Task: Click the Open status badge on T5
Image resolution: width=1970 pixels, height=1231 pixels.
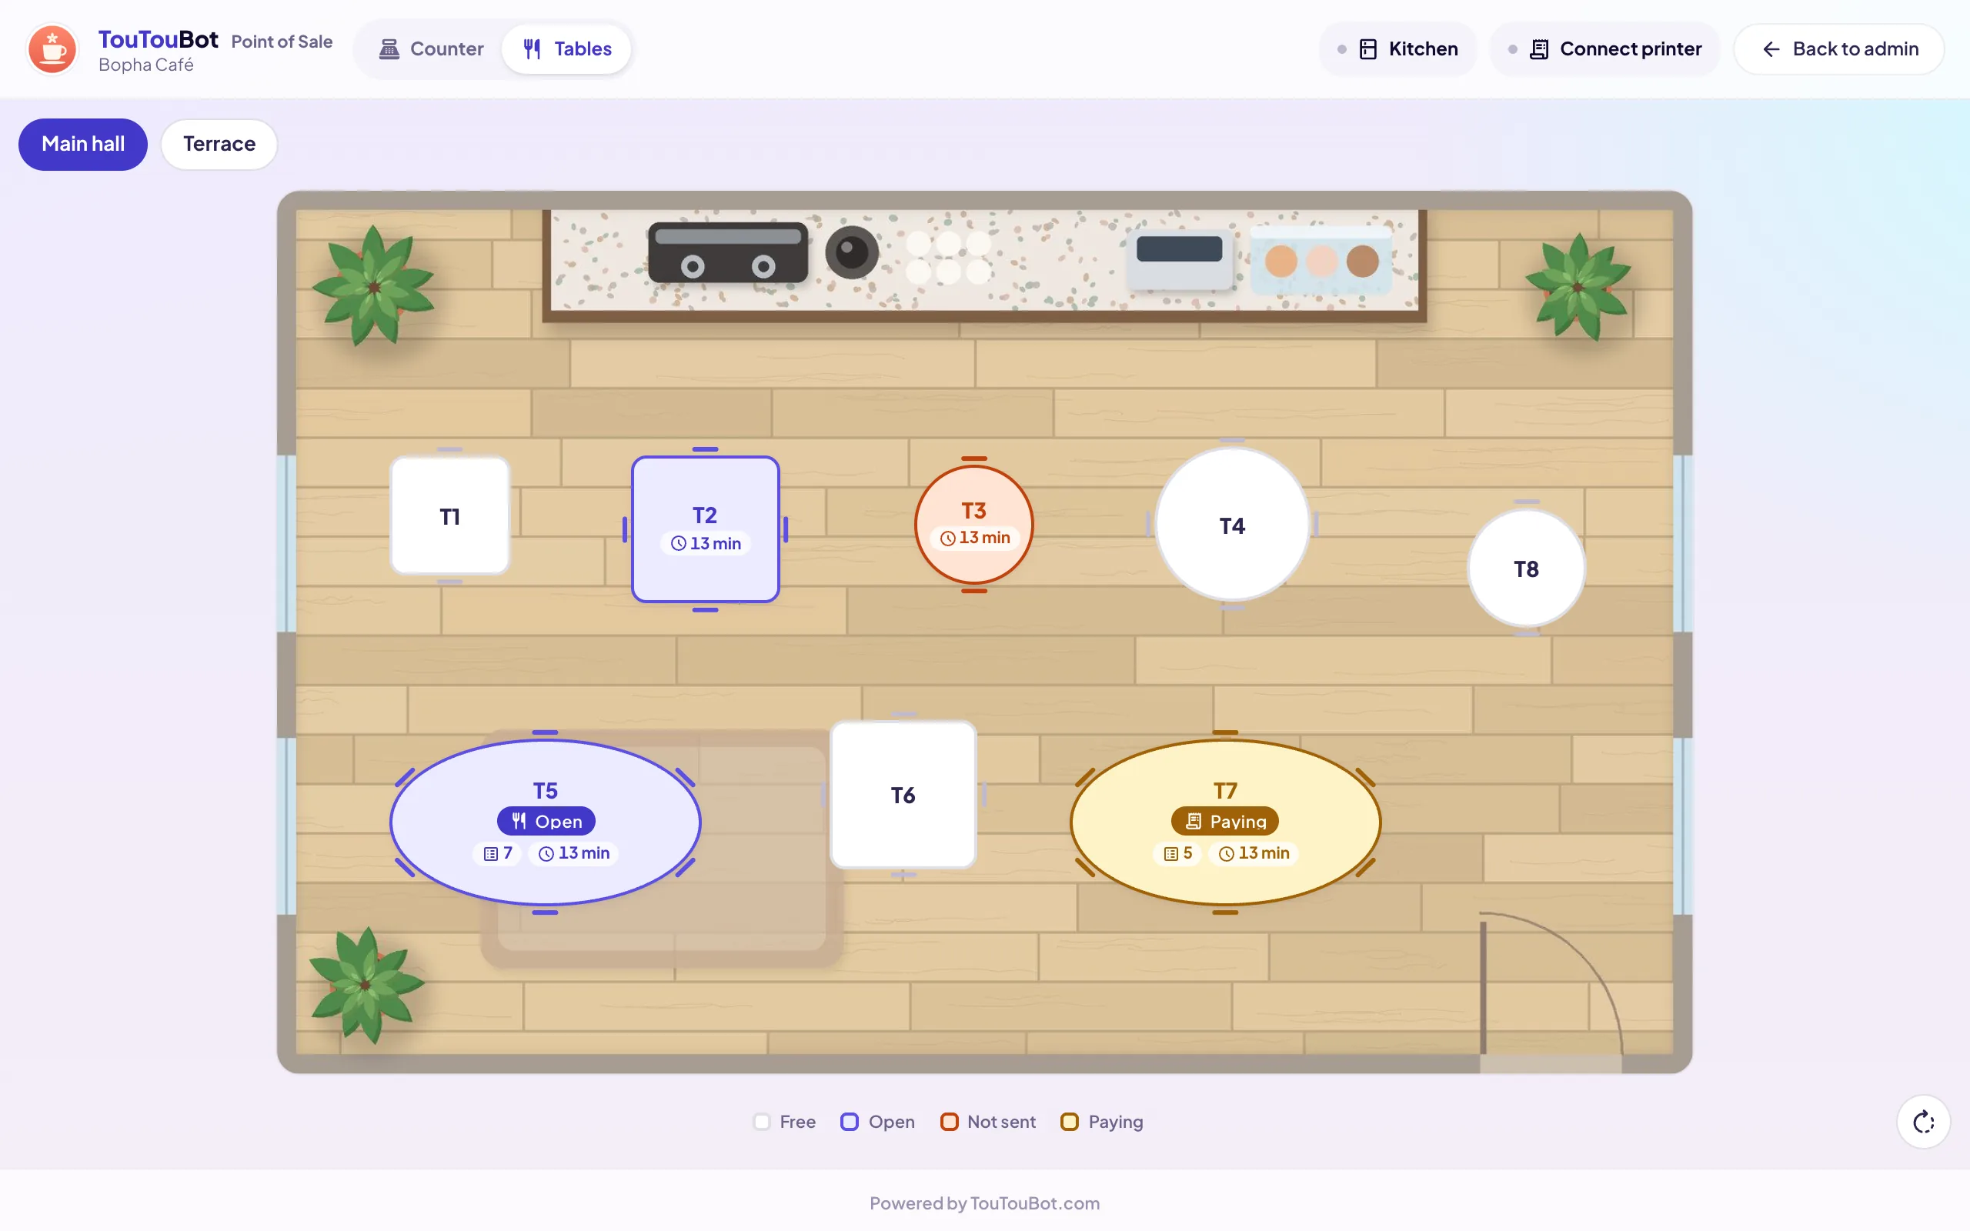Action: pos(546,822)
